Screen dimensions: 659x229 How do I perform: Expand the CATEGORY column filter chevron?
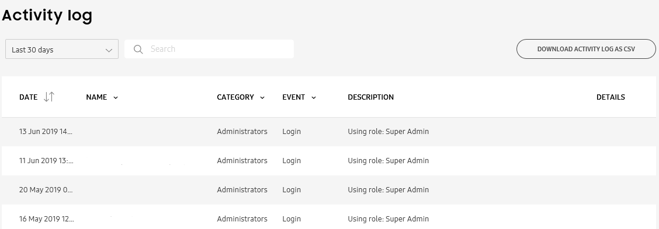click(262, 97)
